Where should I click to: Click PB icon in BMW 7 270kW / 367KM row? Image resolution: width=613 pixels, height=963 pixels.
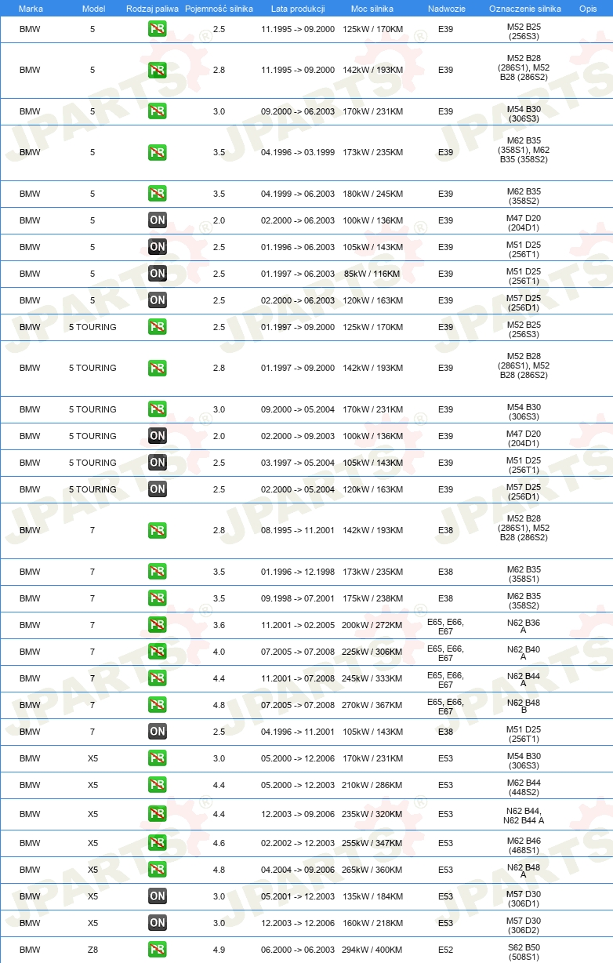tap(158, 705)
